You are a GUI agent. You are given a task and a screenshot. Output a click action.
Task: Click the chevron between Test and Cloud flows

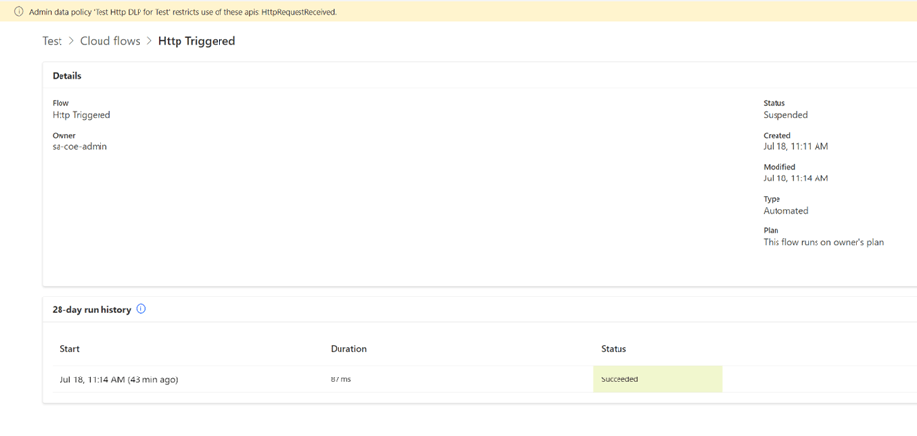[71, 42]
